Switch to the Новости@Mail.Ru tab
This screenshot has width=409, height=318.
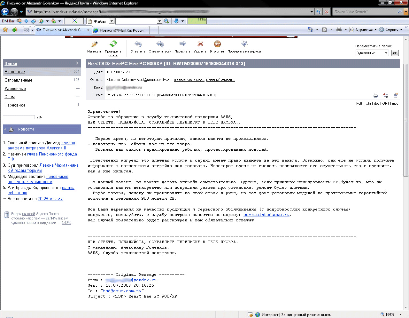pos(121,30)
